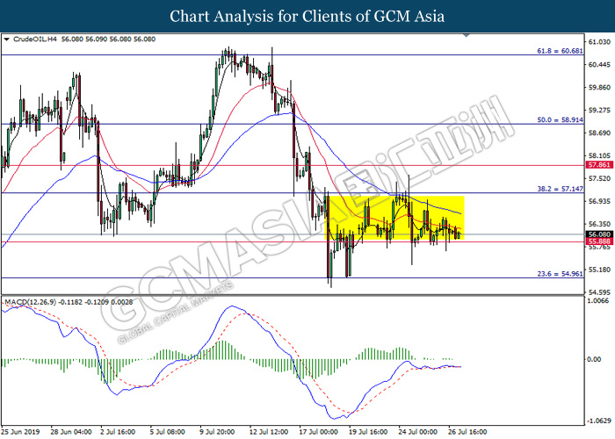Click the 28 Jun 04:00 time label

pos(71,432)
